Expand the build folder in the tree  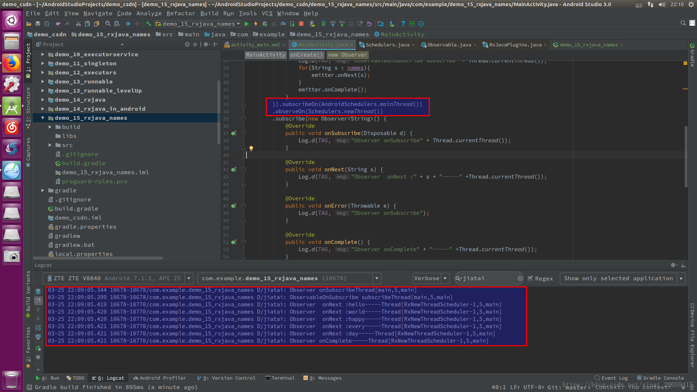click(x=50, y=127)
